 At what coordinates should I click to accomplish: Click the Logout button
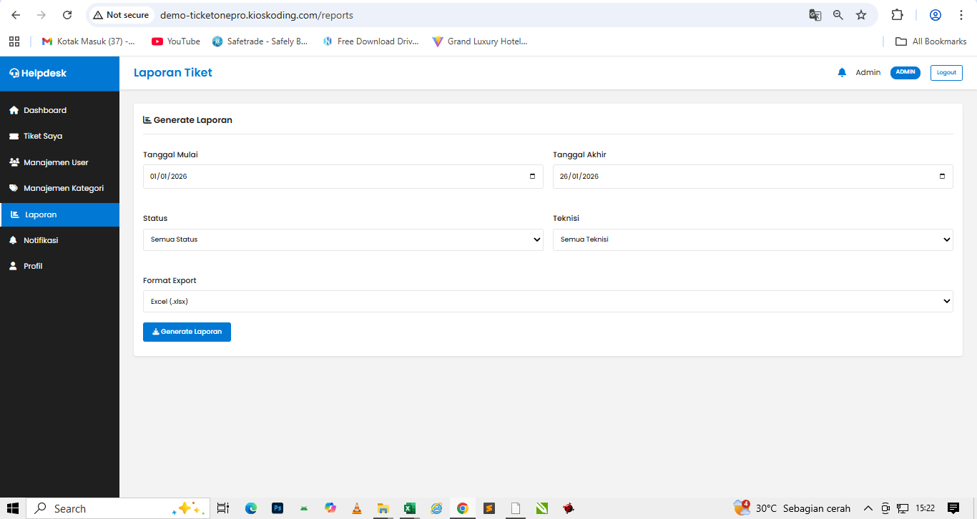point(946,72)
